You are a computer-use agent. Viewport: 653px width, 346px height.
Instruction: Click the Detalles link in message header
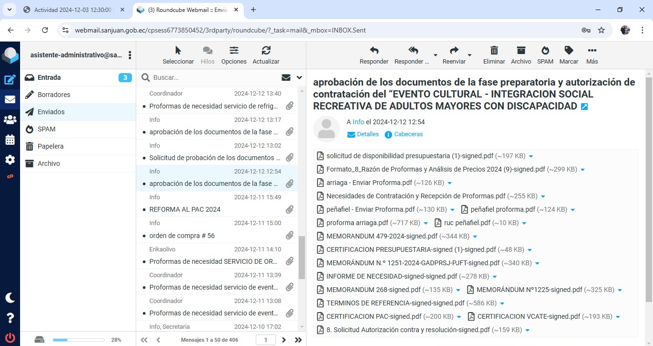(368, 134)
